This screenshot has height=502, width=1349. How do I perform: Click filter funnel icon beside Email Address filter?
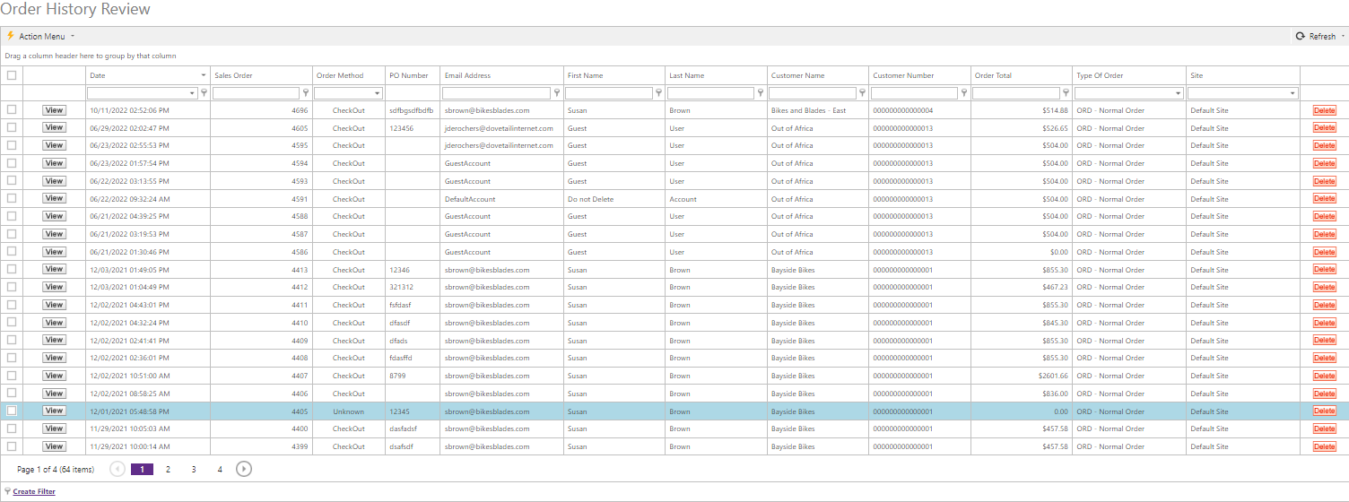[557, 93]
